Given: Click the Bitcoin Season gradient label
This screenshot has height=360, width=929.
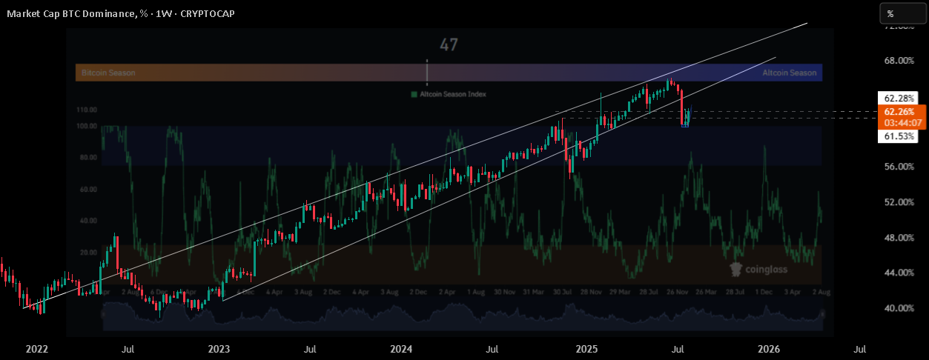Looking at the screenshot, I should [x=105, y=73].
